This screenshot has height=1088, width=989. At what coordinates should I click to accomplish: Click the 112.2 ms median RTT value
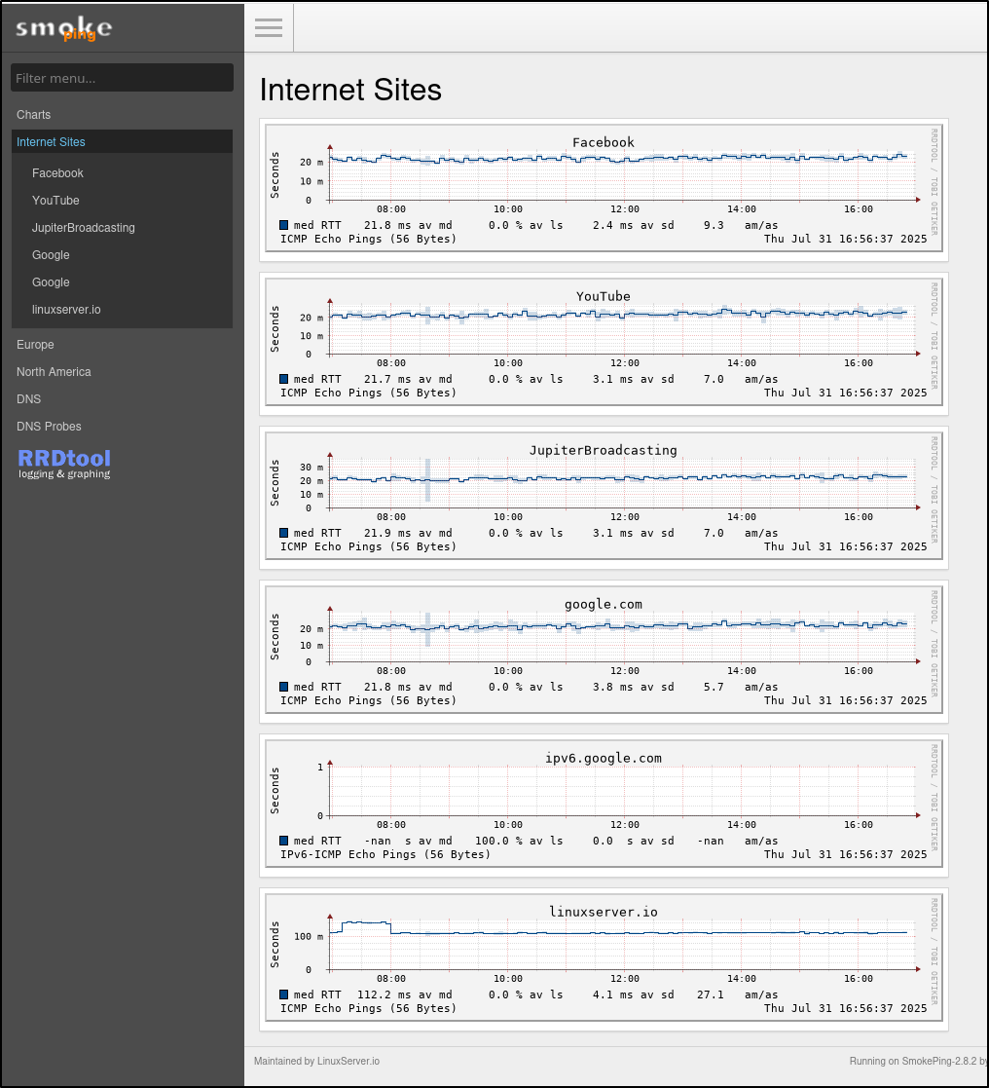[384, 994]
